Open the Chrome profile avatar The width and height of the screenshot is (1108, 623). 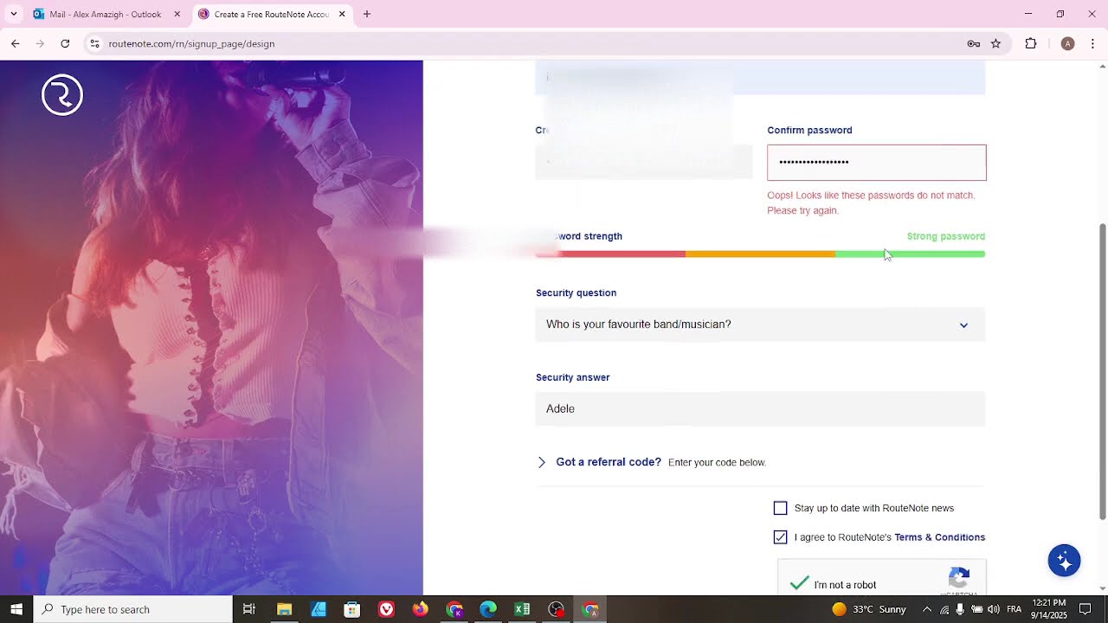tap(1067, 43)
